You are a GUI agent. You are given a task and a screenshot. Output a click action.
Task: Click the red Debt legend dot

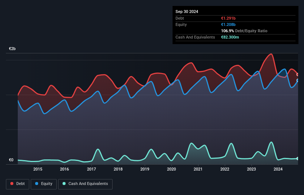[12, 184]
